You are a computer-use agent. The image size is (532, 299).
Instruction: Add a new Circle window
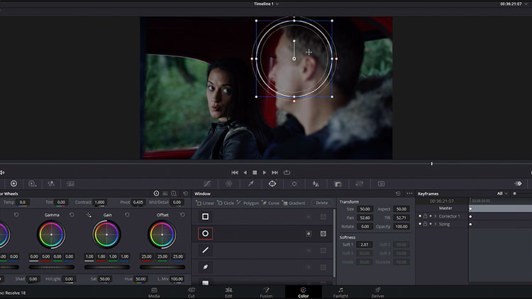(226, 203)
